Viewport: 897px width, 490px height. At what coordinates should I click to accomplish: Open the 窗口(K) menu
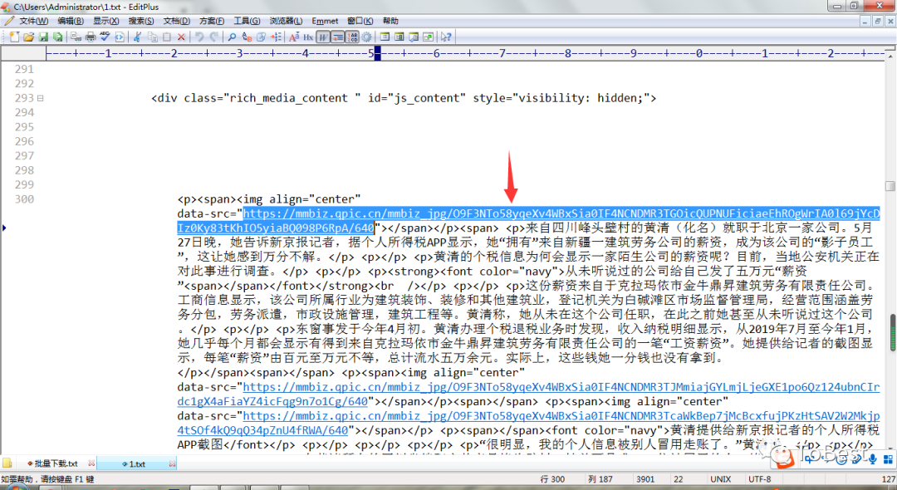click(360, 21)
